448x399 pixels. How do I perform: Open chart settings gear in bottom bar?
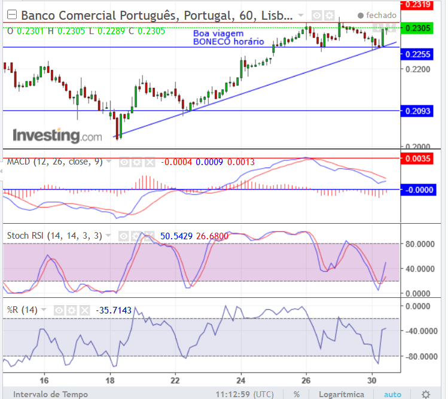426,394
